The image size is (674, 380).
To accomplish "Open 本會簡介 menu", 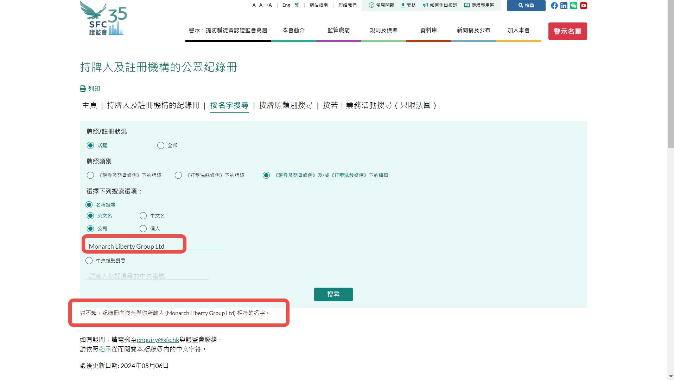I will pos(293,31).
